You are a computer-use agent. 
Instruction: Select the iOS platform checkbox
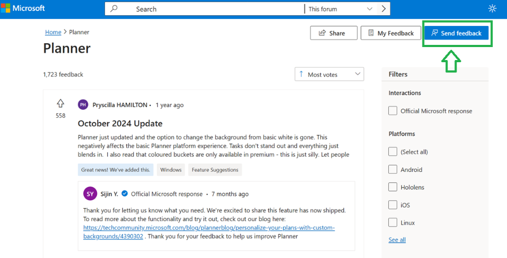coord(393,204)
